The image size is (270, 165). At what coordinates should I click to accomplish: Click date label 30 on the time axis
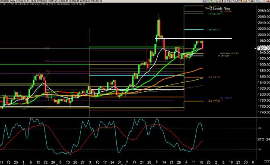[245, 162]
